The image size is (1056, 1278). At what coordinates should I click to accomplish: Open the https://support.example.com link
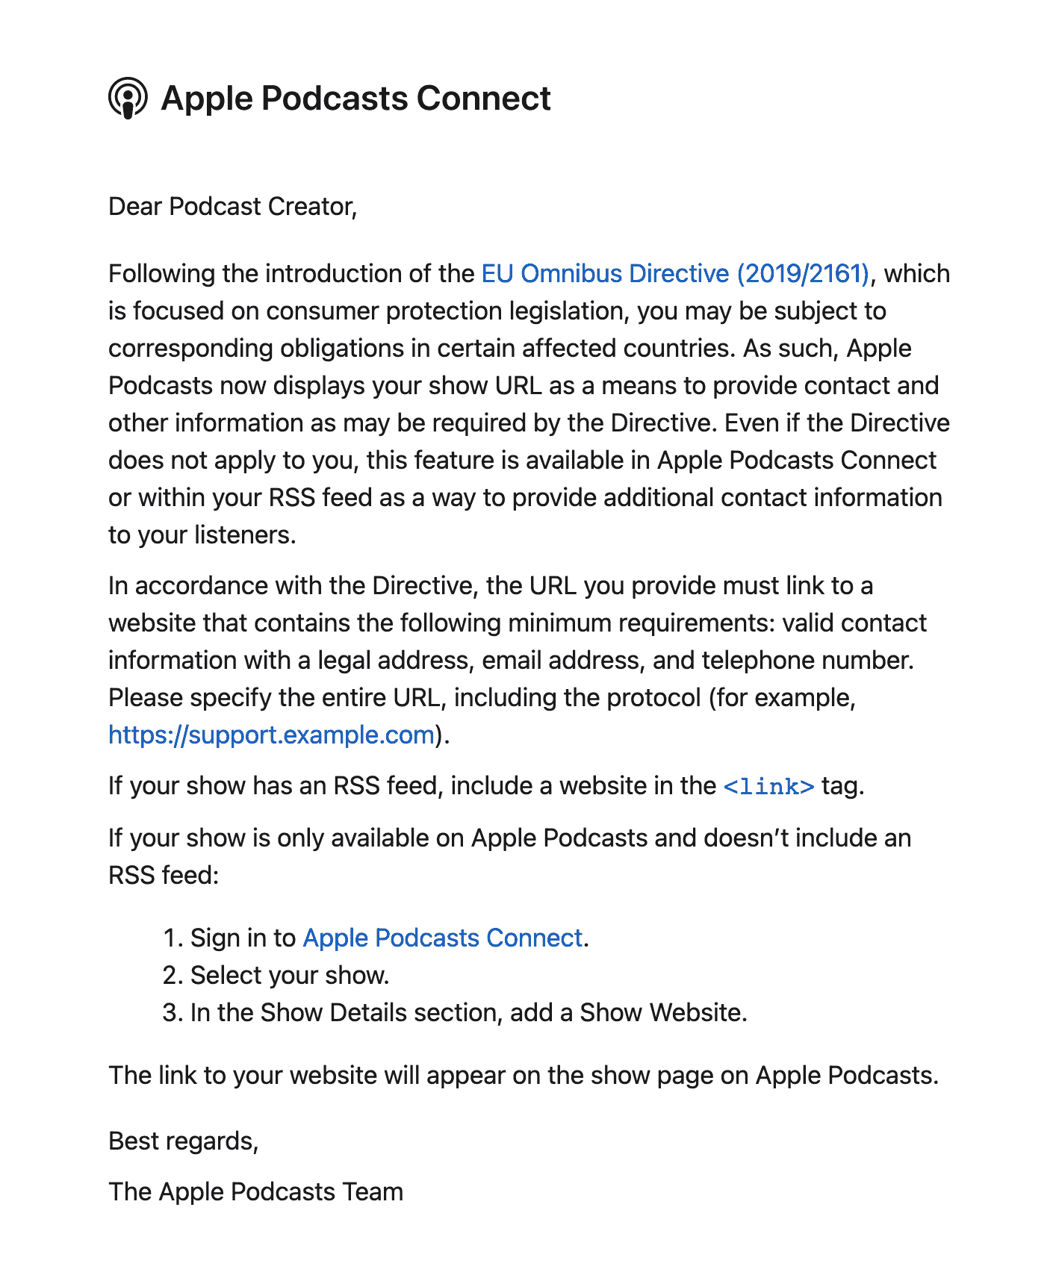pyautogui.click(x=272, y=735)
